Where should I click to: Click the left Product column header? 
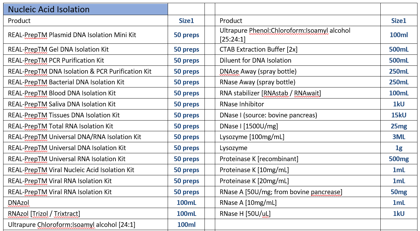click(19, 21)
